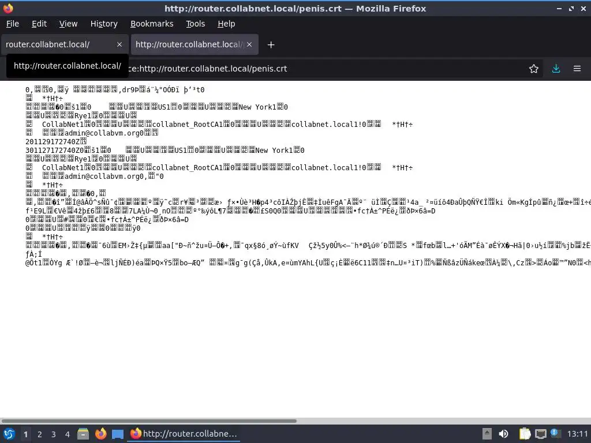Close the penis.crt view-source tab
591x443 pixels.
[249, 44]
